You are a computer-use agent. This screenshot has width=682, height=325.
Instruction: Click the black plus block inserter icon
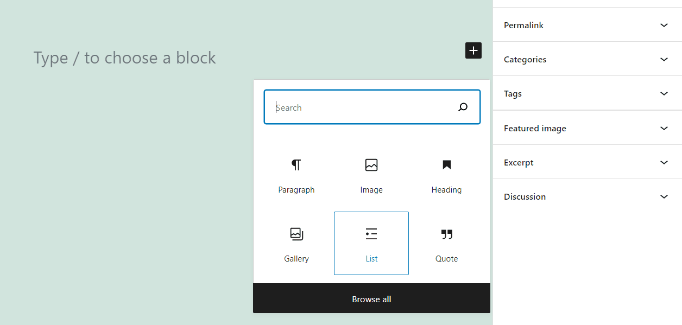pyautogui.click(x=473, y=50)
